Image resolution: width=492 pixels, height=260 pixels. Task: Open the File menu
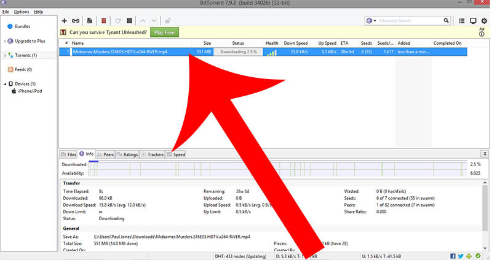coord(6,12)
